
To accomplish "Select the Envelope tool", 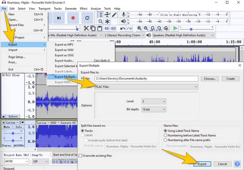I will pos(107,15).
